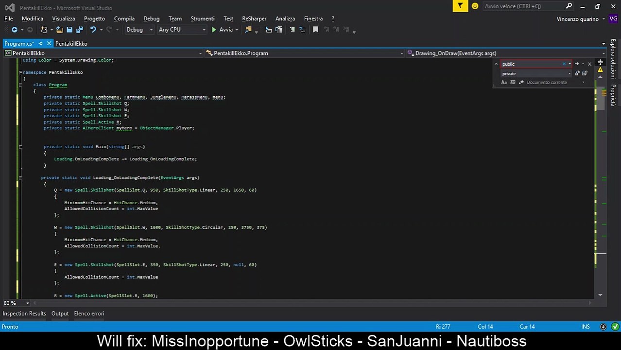The height and width of the screenshot is (350, 621).
Task: Click the Vincenzo guarino account name
Action: coord(577,19)
